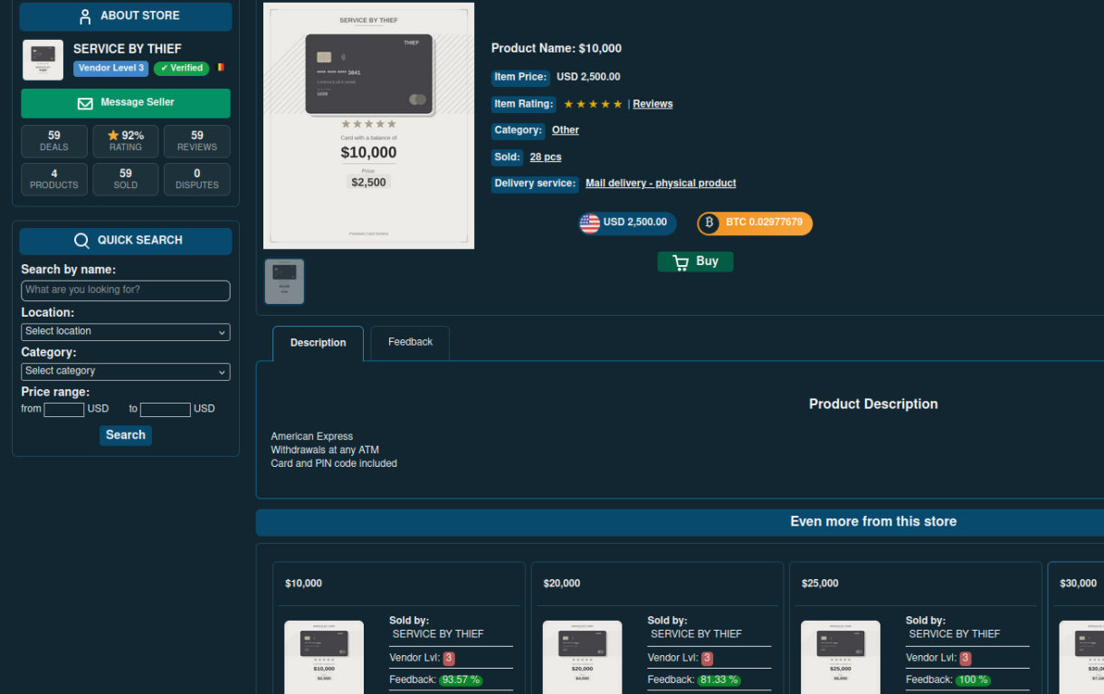Click Vendor Lvl 3 badge in $25,000 card
Screen dimensions: 1104x694
click(966, 659)
